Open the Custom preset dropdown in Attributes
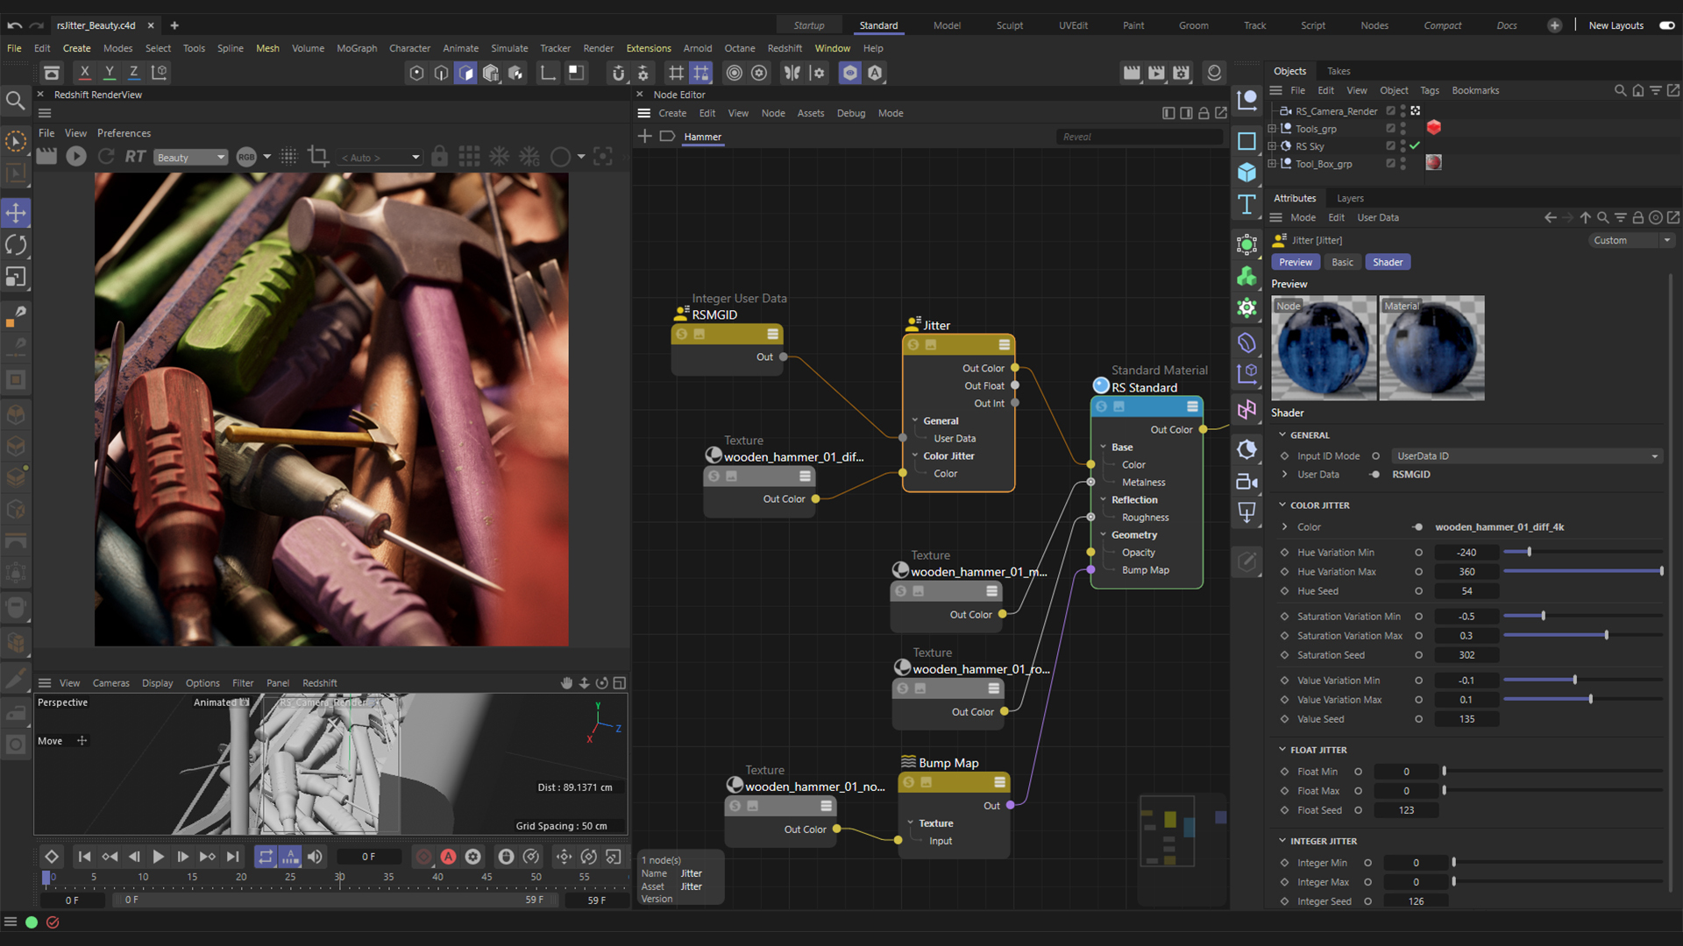 (x=1631, y=240)
